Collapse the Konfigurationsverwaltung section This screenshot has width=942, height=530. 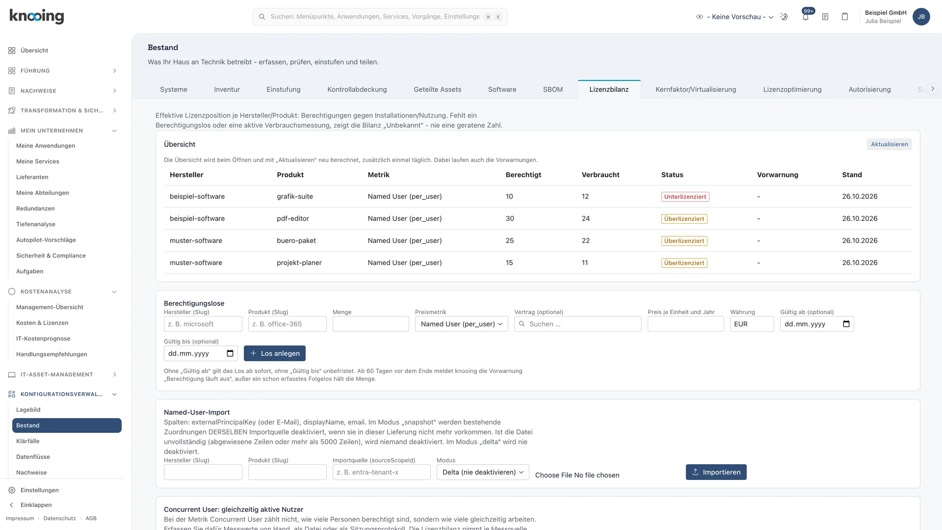(x=63, y=394)
